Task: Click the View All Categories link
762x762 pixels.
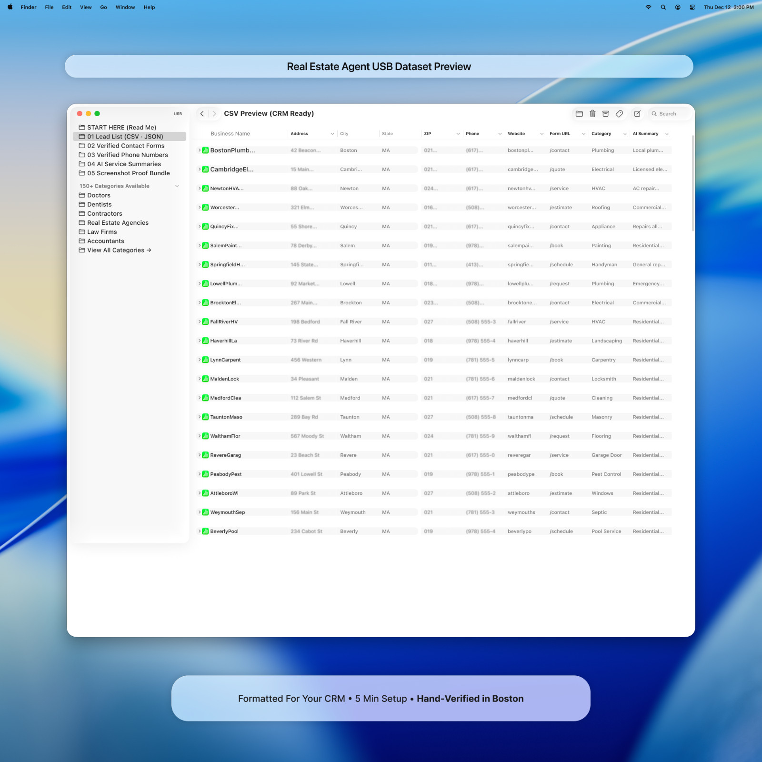Action: [118, 250]
